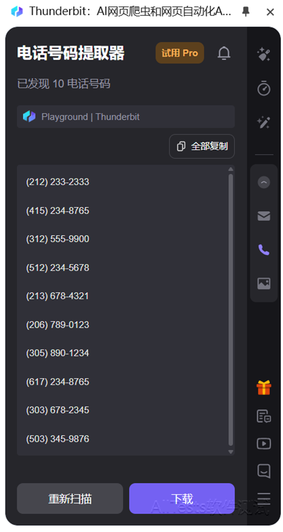Click the phone list vertical scrollbar
The image size is (283, 532).
point(231,309)
